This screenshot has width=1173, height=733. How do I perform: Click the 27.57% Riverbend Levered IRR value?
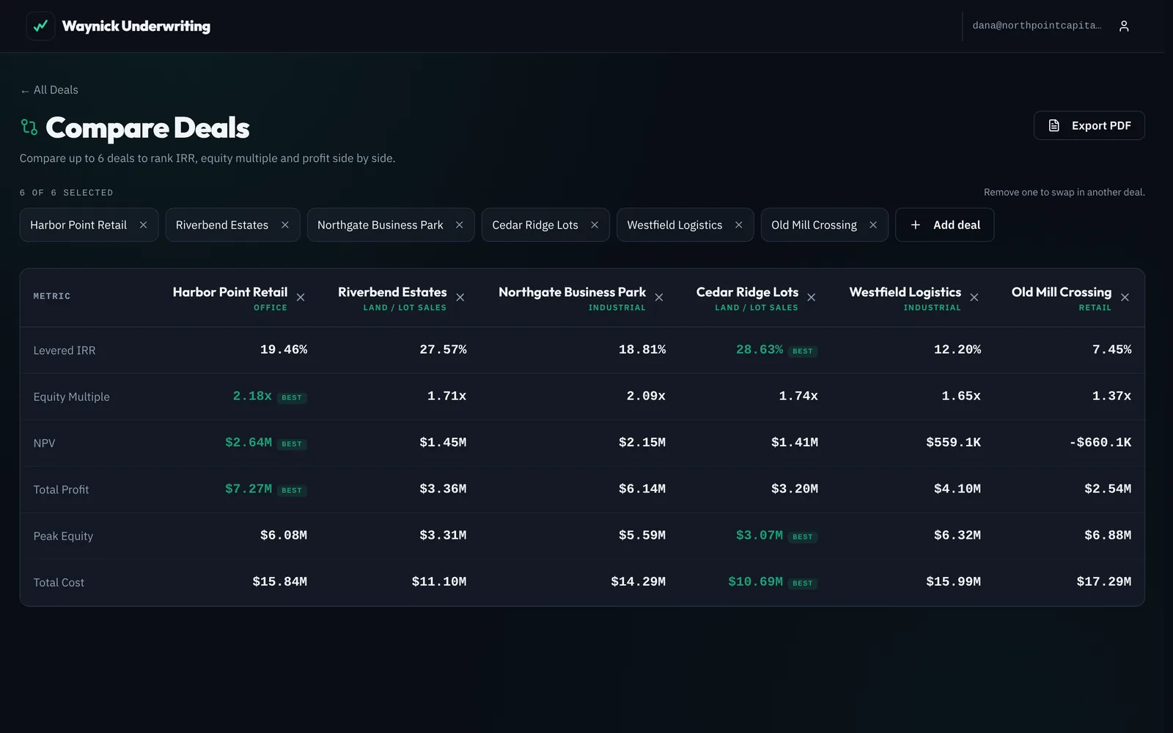click(443, 350)
